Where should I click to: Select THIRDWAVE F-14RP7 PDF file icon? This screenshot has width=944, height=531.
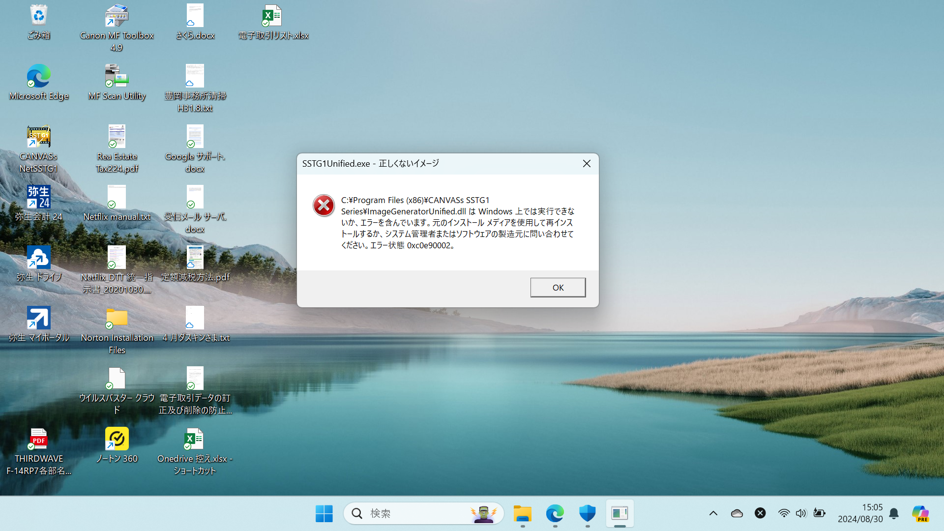click(x=38, y=451)
